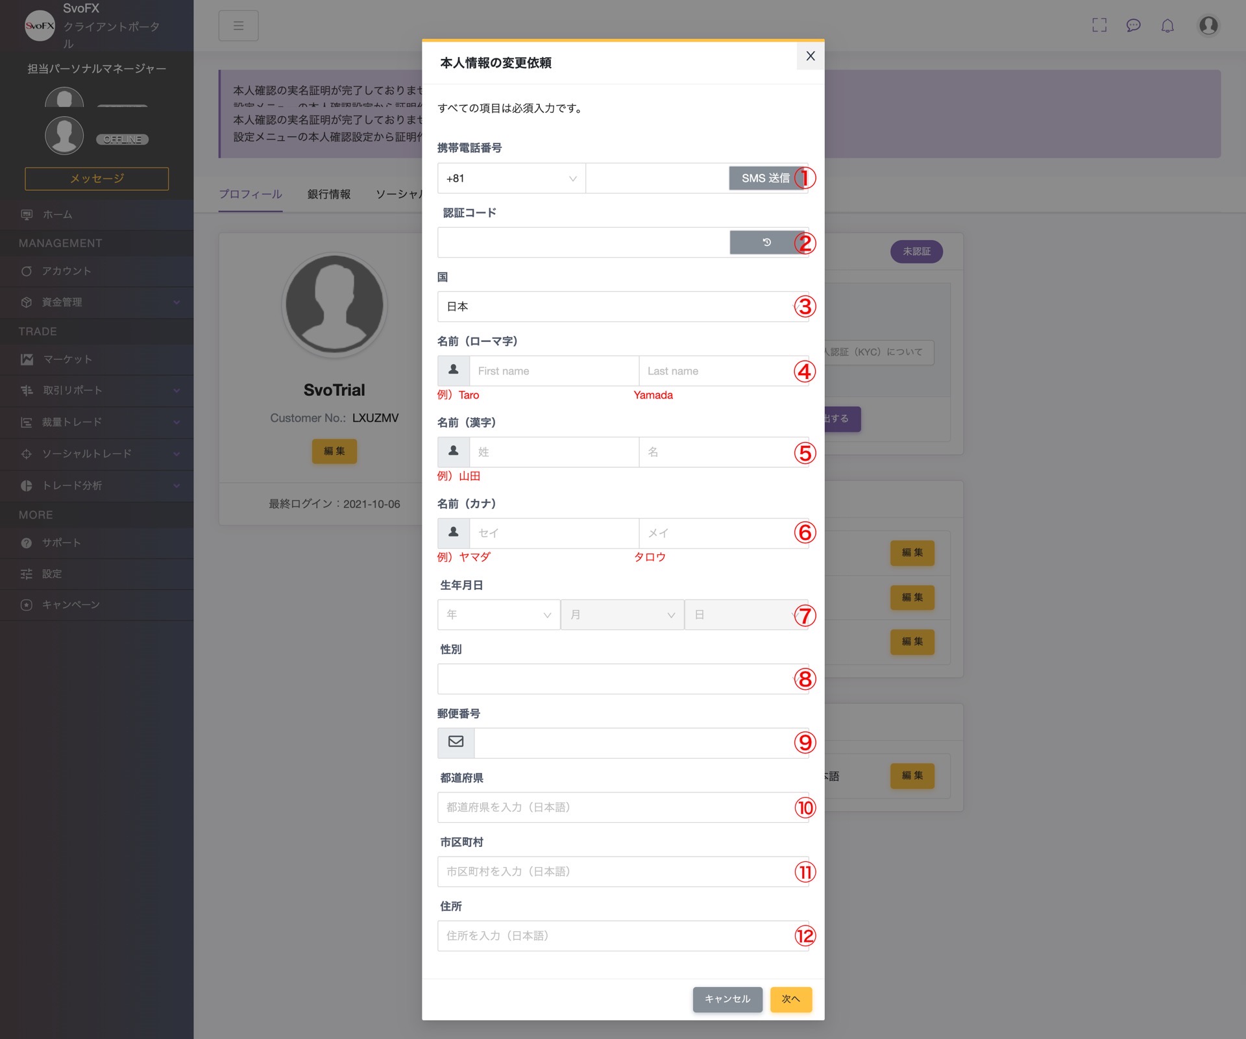Expand 取引リポート sidebar menu
The image size is (1246, 1039).
[97, 391]
